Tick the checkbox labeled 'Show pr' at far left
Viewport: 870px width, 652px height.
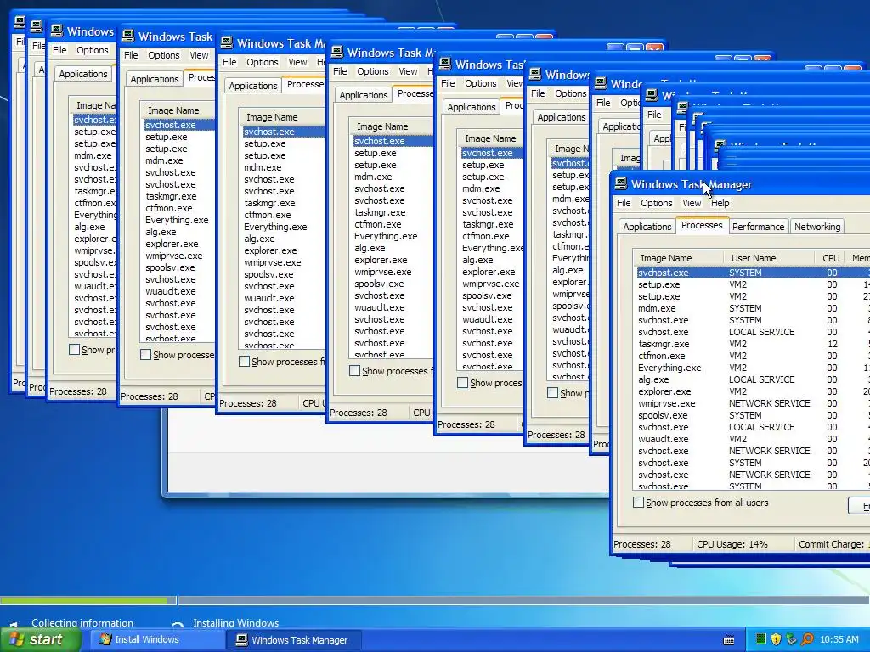75,349
